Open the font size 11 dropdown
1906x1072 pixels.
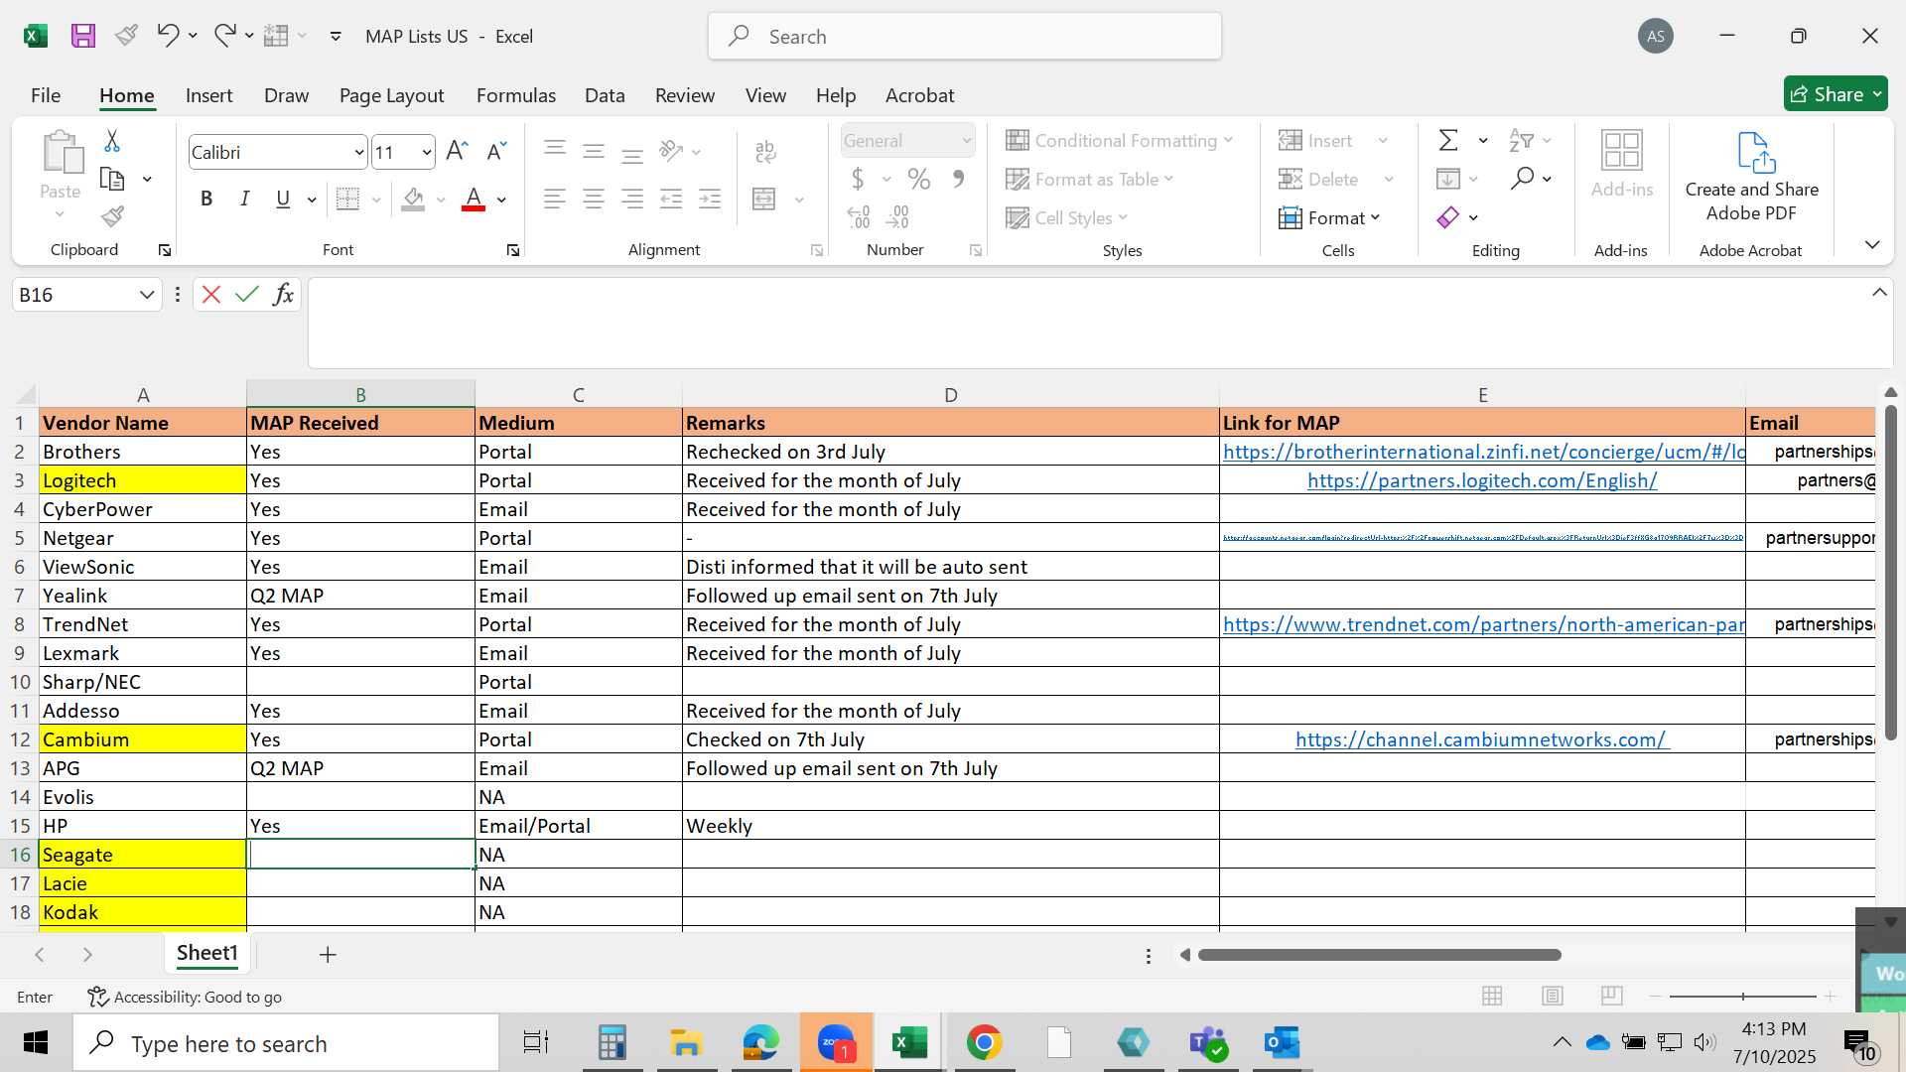click(x=427, y=153)
